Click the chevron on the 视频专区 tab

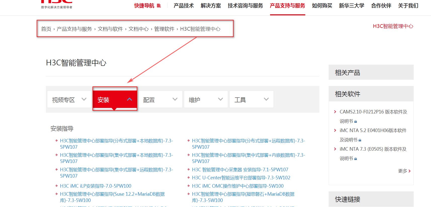point(84,99)
